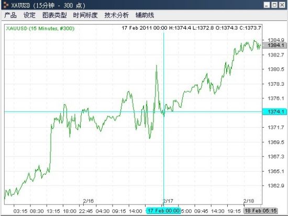Click the crosshair price tag 1374.1
This screenshot has width=288, height=216.
[274, 111]
